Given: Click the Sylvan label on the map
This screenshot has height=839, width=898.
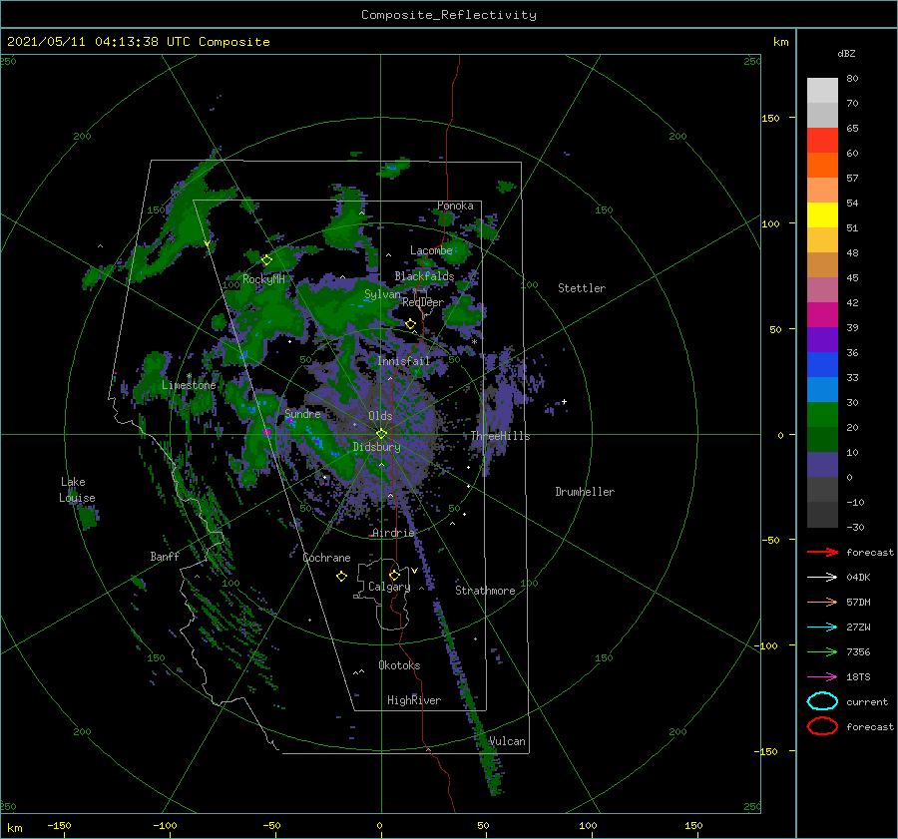Looking at the screenshot, I should (x=382, y=294).
